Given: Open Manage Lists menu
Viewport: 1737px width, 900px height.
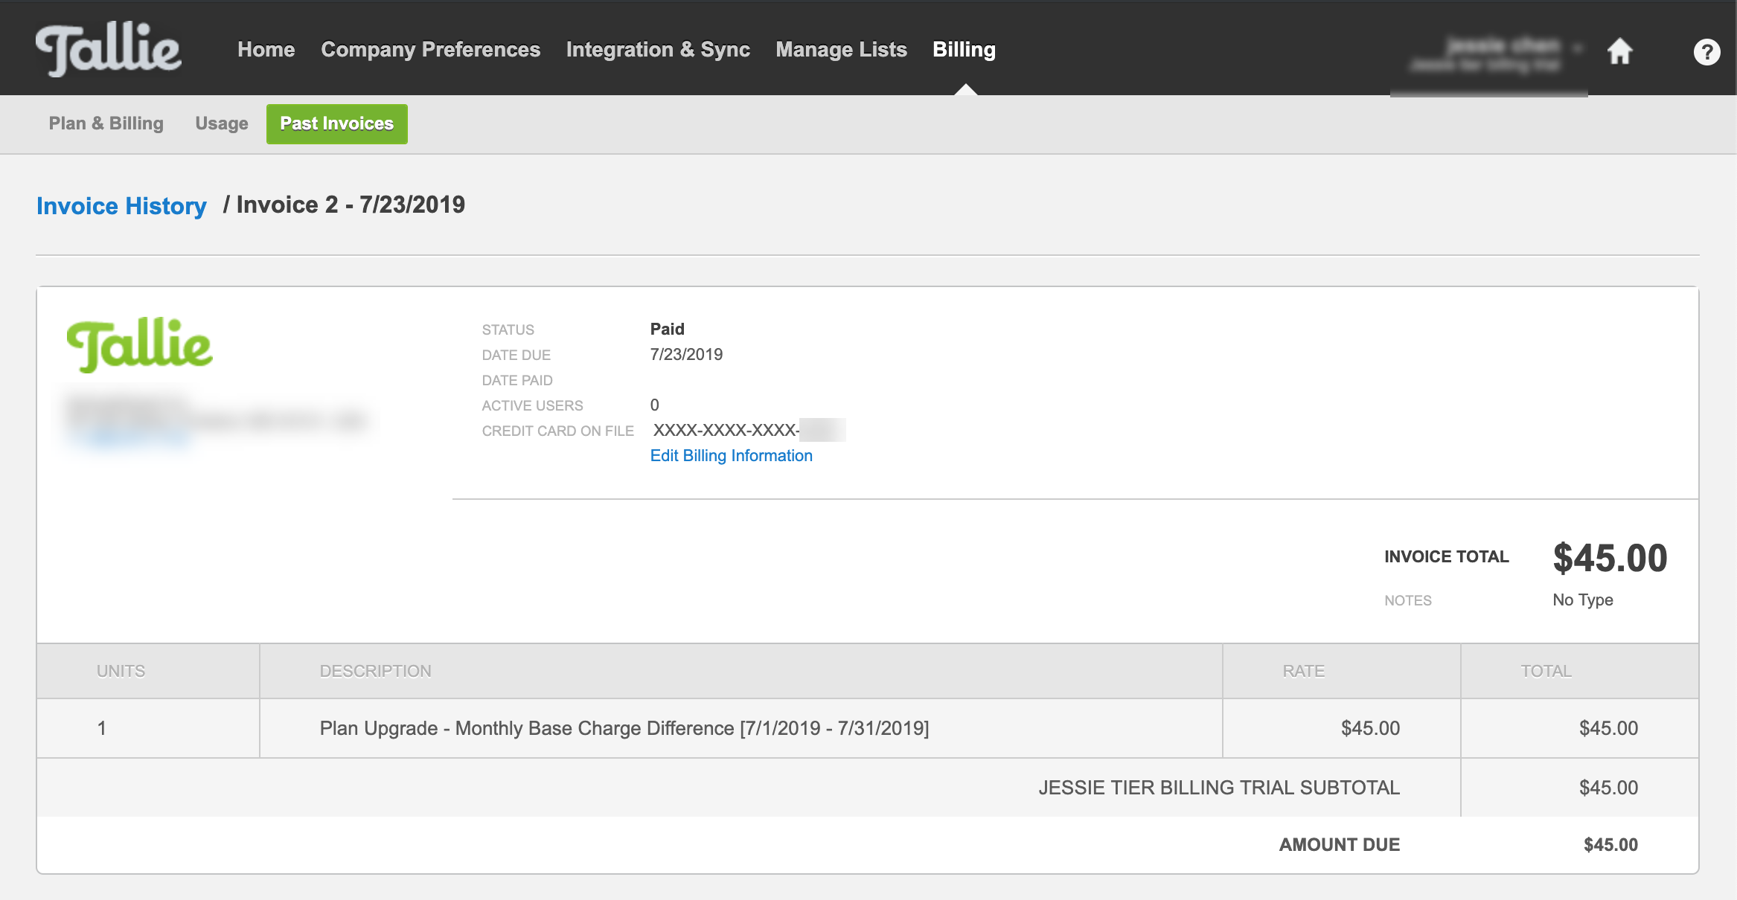Looking at the screenshot, I should tap(841, 49).
